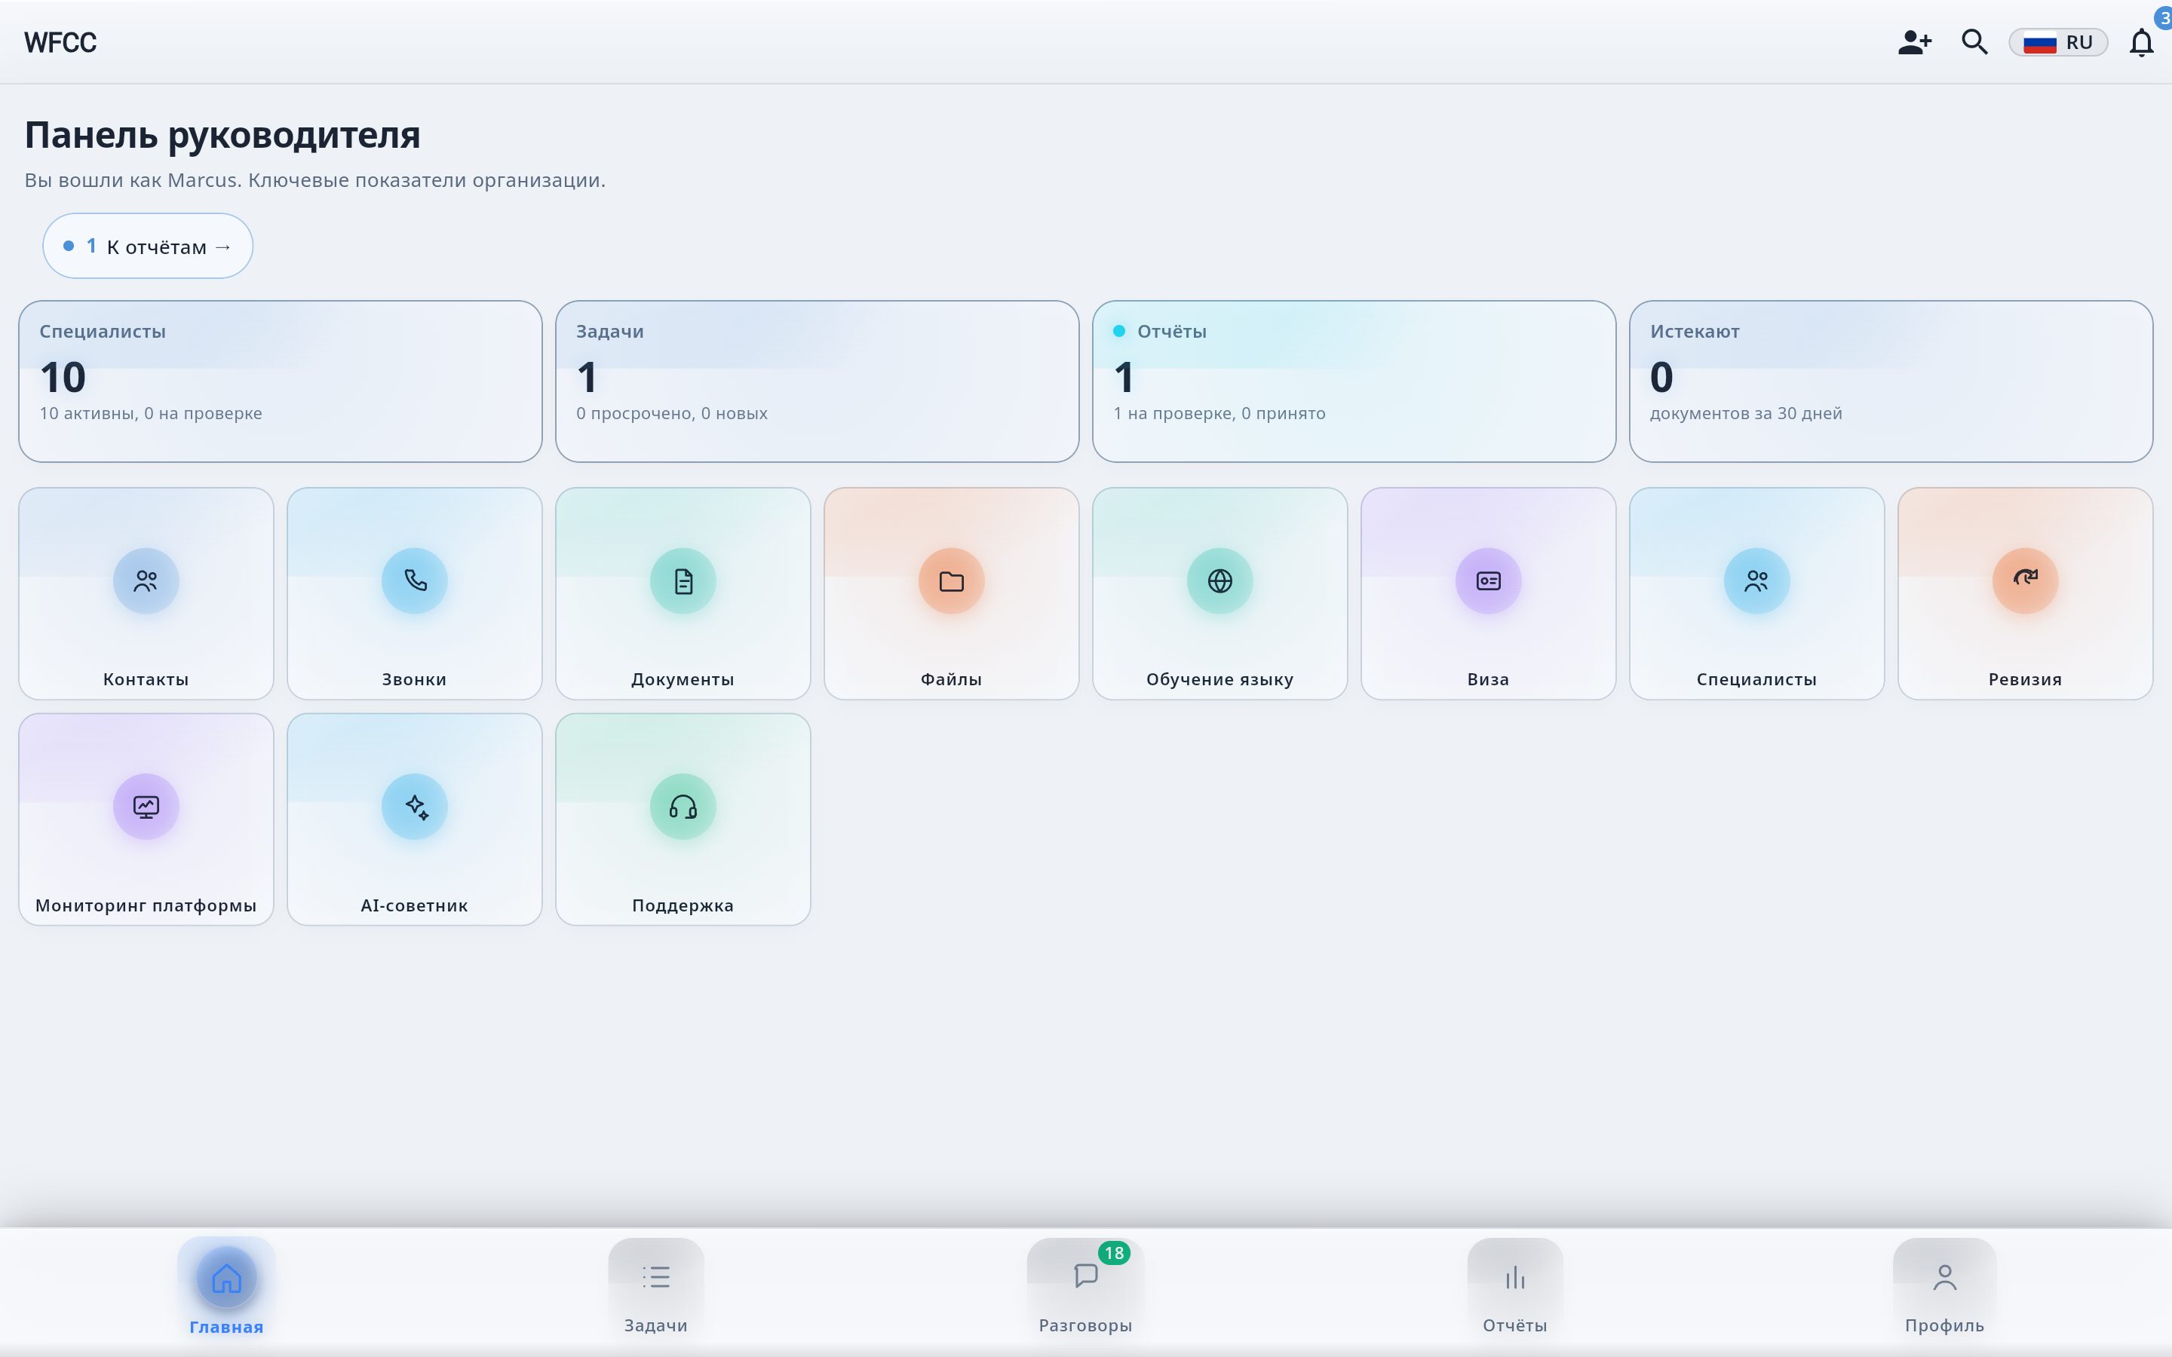The width and height of the screenshot is (2172, 1357).
Task: Open Language Training (Обучение языку) globe icon
Action: [1219, 580]
